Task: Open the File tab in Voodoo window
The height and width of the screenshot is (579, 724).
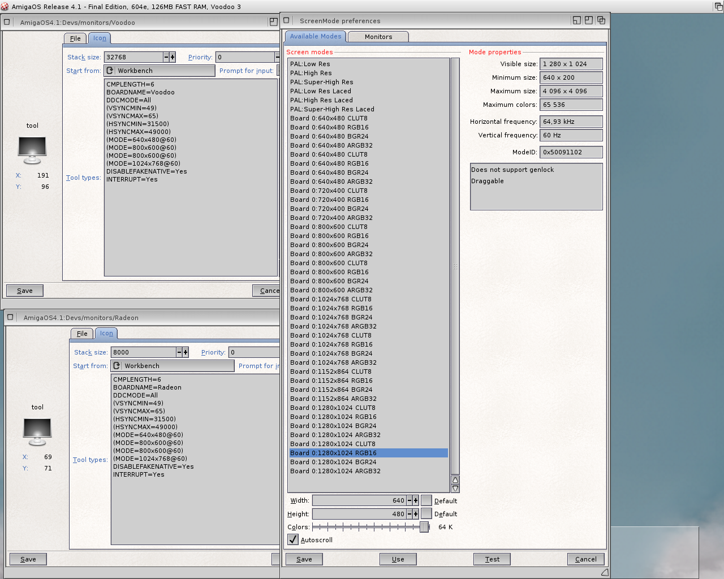Action: 75,38
